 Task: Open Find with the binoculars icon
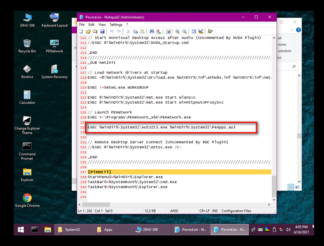pyautogui.click(x=152, y=31)
